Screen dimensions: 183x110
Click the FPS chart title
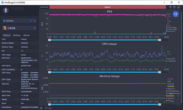click(x=109, y=12)
